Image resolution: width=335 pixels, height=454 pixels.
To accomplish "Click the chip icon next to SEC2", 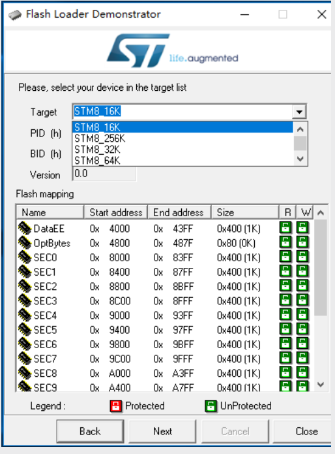I will pos(25,286).
